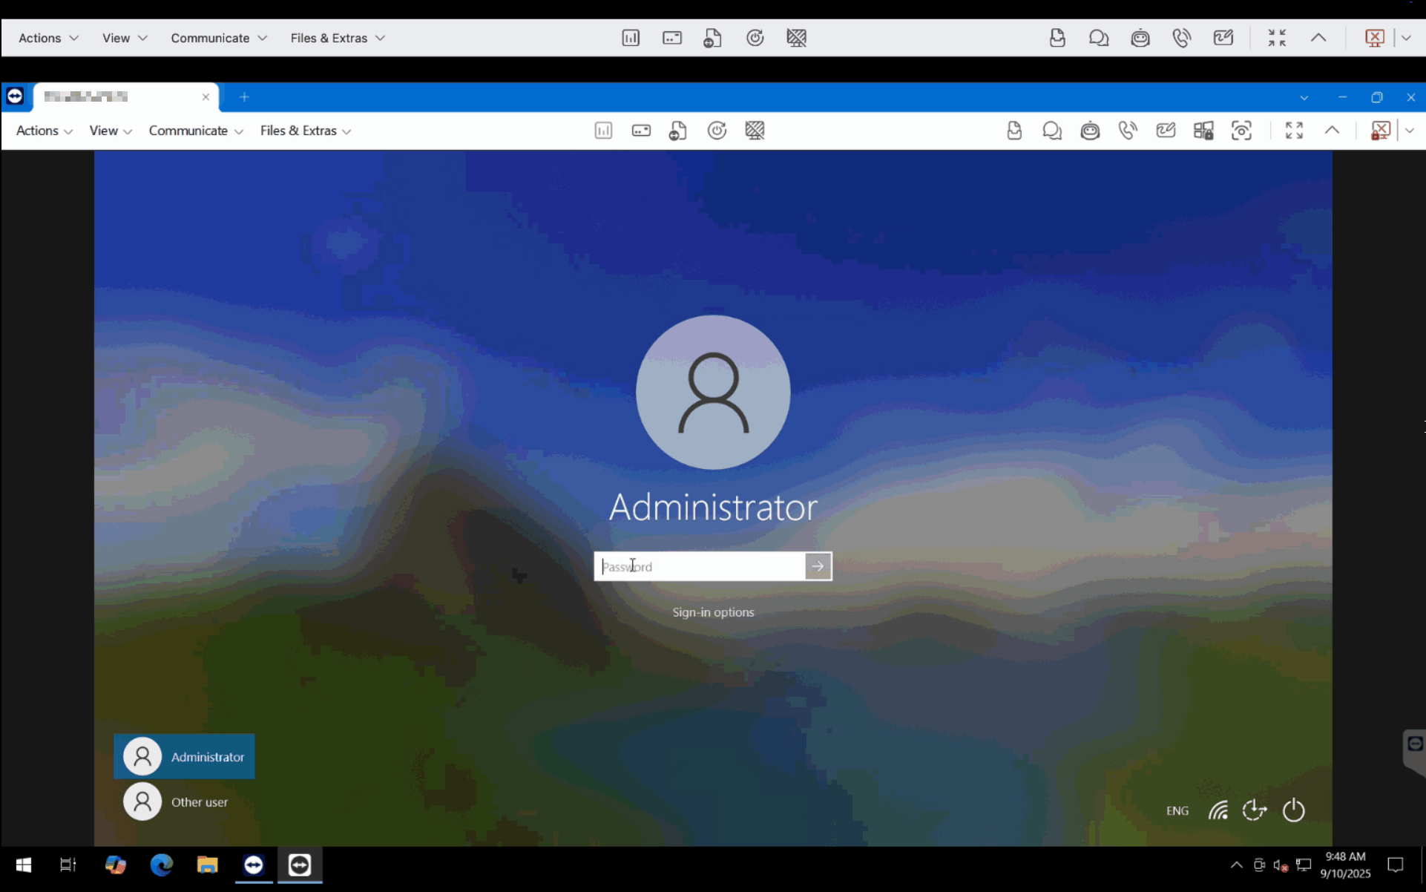This screenshot has height=892, width=1426.
Task: Click the power icon on login screen
Action: pos(1293,810)
